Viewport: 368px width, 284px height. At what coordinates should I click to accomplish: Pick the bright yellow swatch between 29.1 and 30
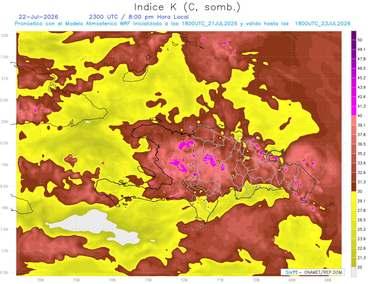click(x=354, y=196)
